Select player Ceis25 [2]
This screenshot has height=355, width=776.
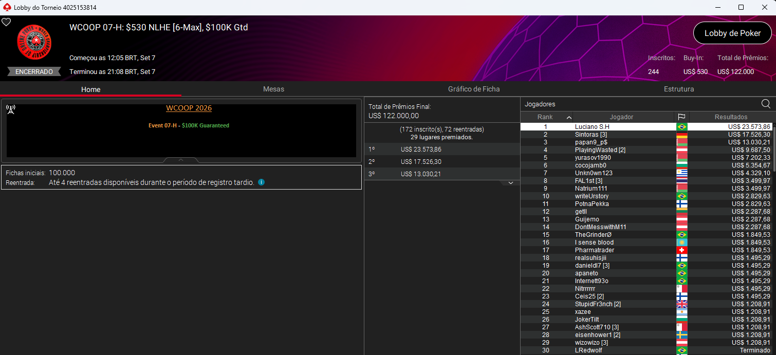[646, 296]
